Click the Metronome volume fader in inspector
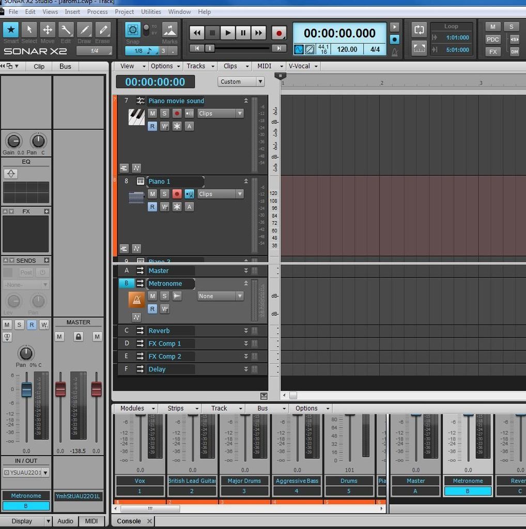This screenshot has width=526, height=529. pos(26,390)
